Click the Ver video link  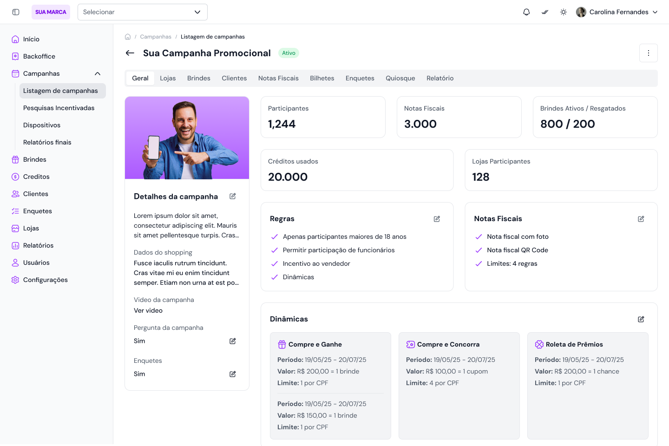(148, 310)
